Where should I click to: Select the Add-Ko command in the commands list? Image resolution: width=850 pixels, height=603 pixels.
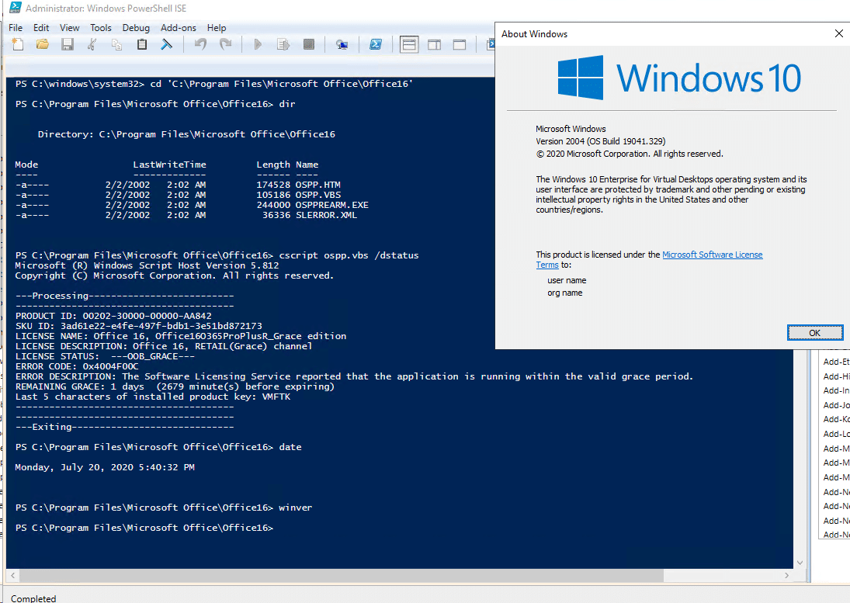tap(836, 419)
